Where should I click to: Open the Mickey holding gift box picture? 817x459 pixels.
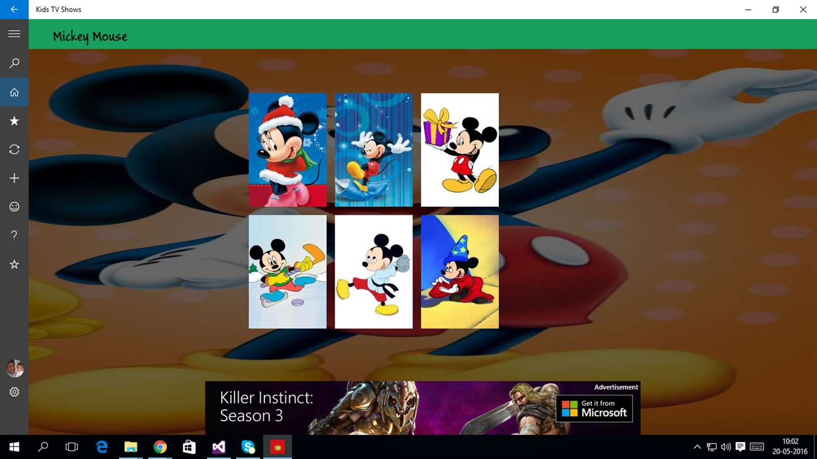pos(460,150)
